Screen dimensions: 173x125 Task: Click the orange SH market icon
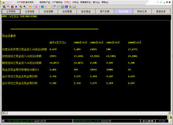(x=30, y=7)
